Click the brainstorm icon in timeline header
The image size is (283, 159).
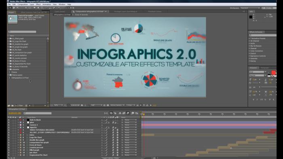(133, 113)
